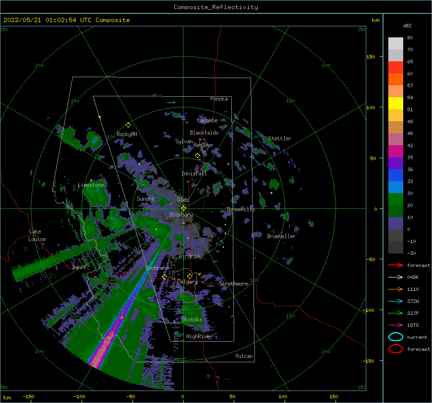Screen dimensions: 432x403
Task: Click the Airdrie city label
Action: [x=189, y=256]
